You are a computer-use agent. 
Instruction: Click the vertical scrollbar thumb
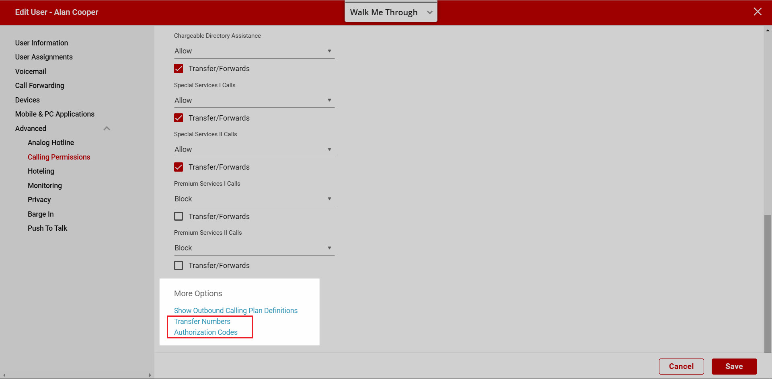coord(768,284)
